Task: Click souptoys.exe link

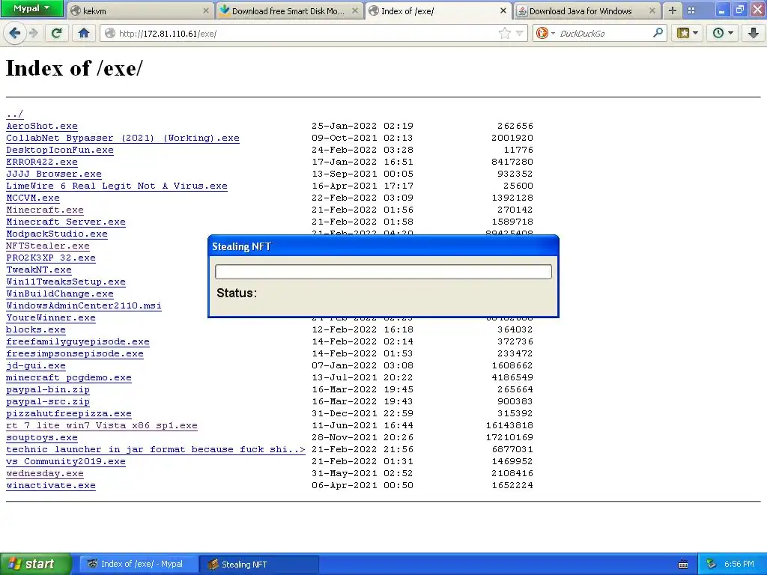Action: (42, 437)
